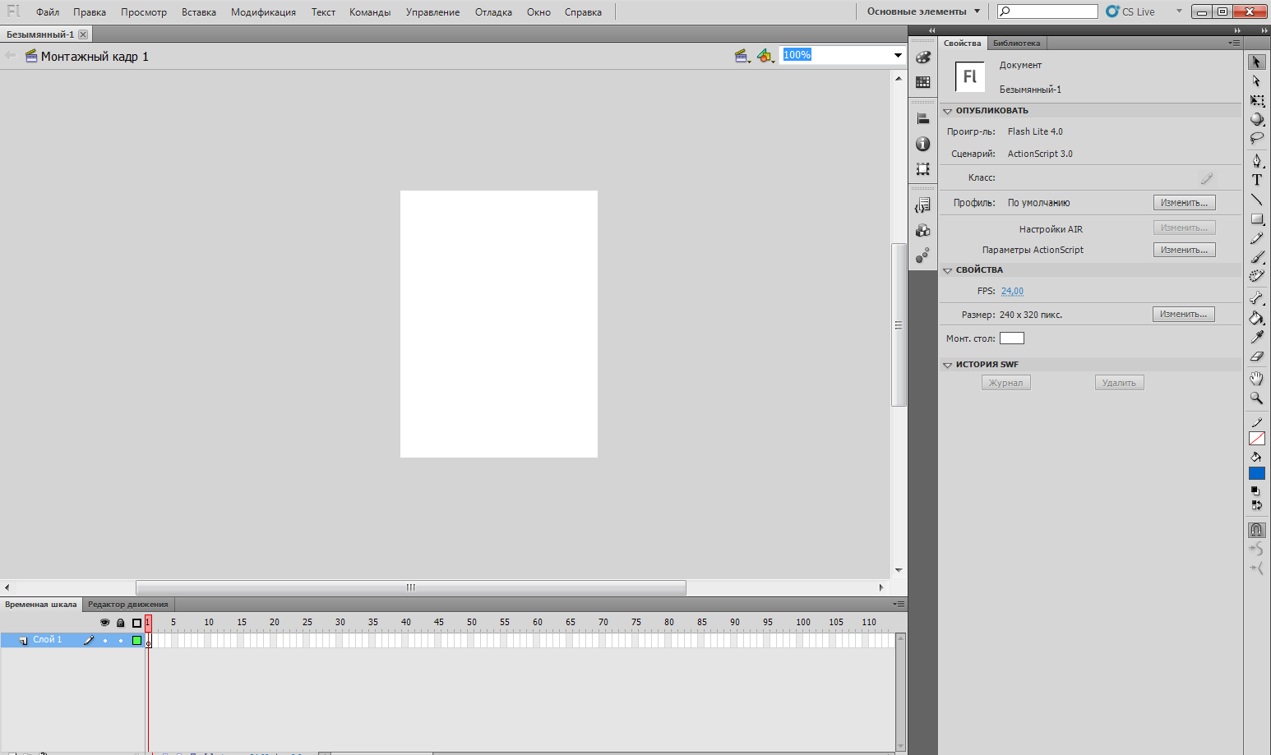This screenshot has height=755, width=1271.
Task: Select the Bone tool
Action: tap(1256, 298)
